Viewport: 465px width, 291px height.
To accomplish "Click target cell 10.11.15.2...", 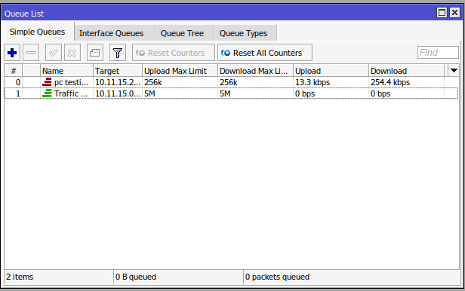I will tap(118, 82).
